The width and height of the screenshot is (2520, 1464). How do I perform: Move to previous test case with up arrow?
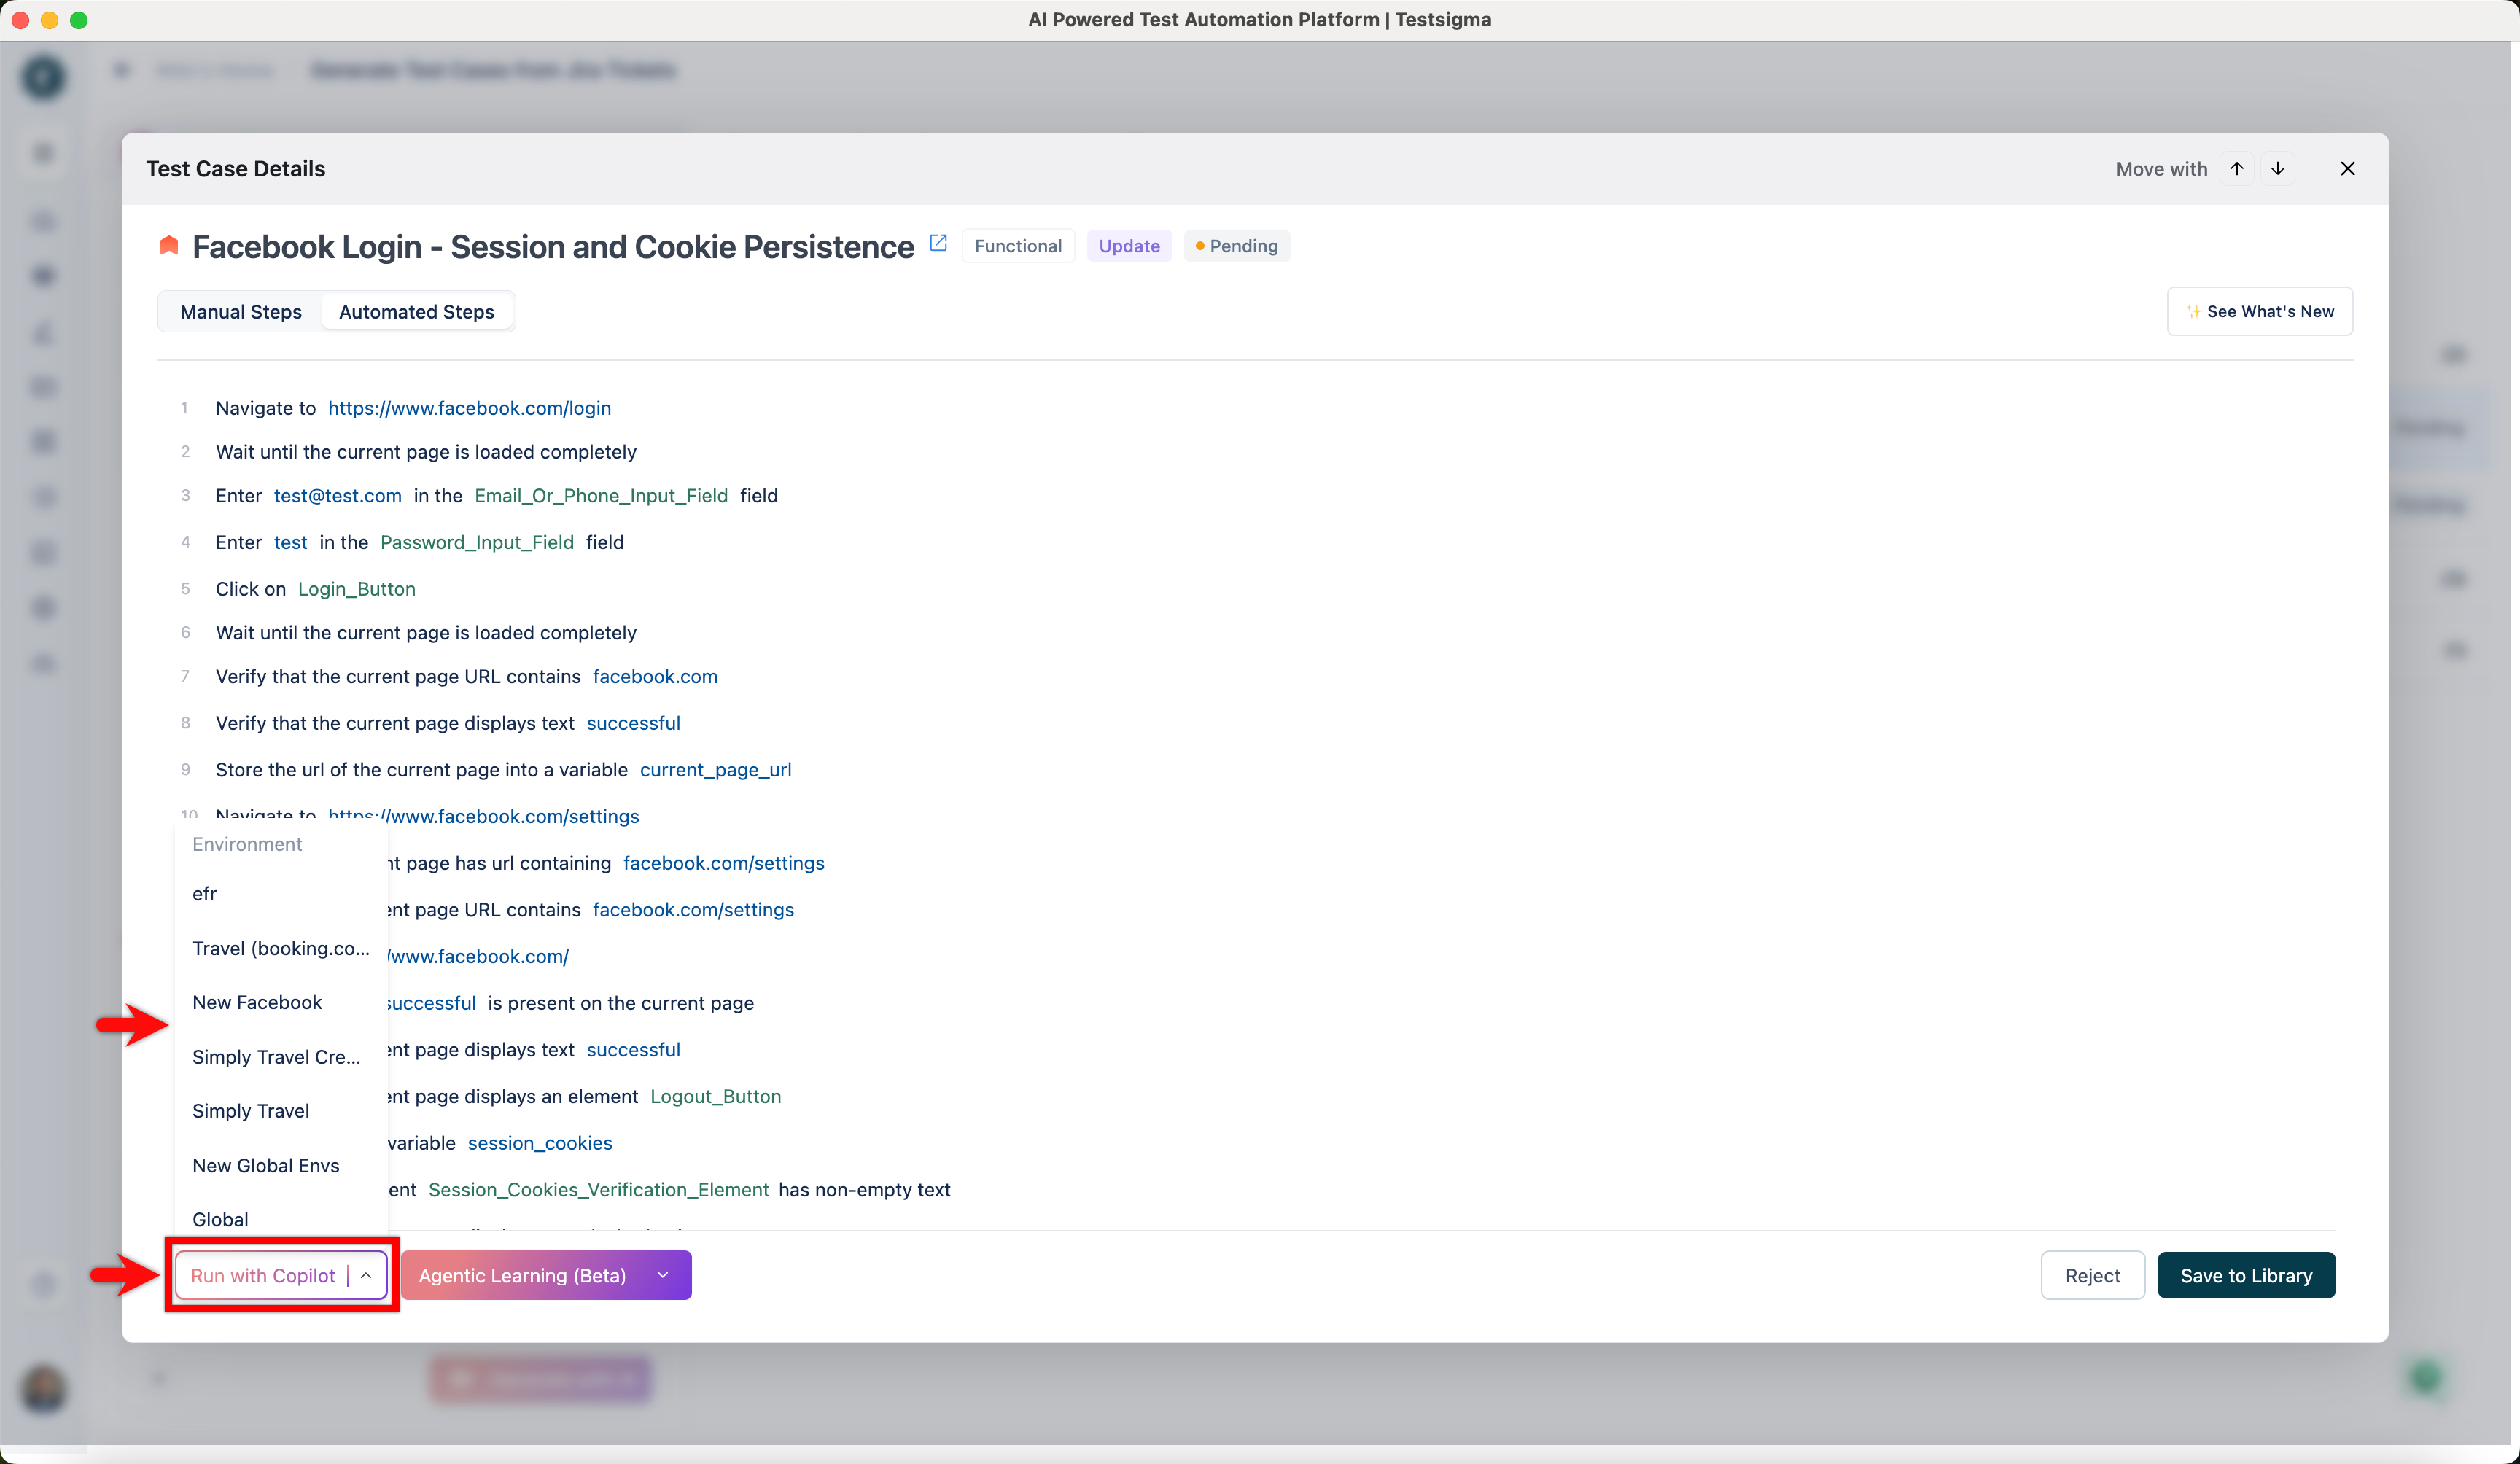(x=2237, y=168)
